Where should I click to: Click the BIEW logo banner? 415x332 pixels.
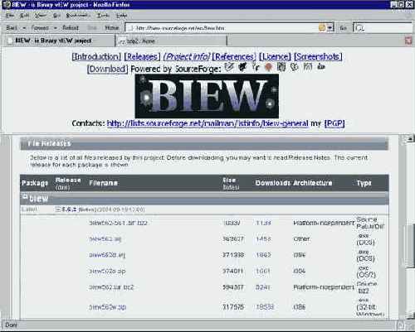[207, 96]
